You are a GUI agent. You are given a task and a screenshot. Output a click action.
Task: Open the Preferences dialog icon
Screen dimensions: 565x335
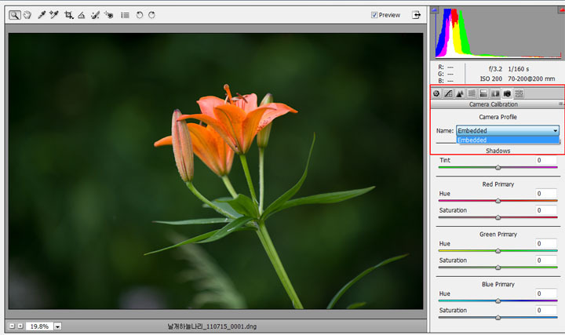pyautogui.click(x=125, y=15)
